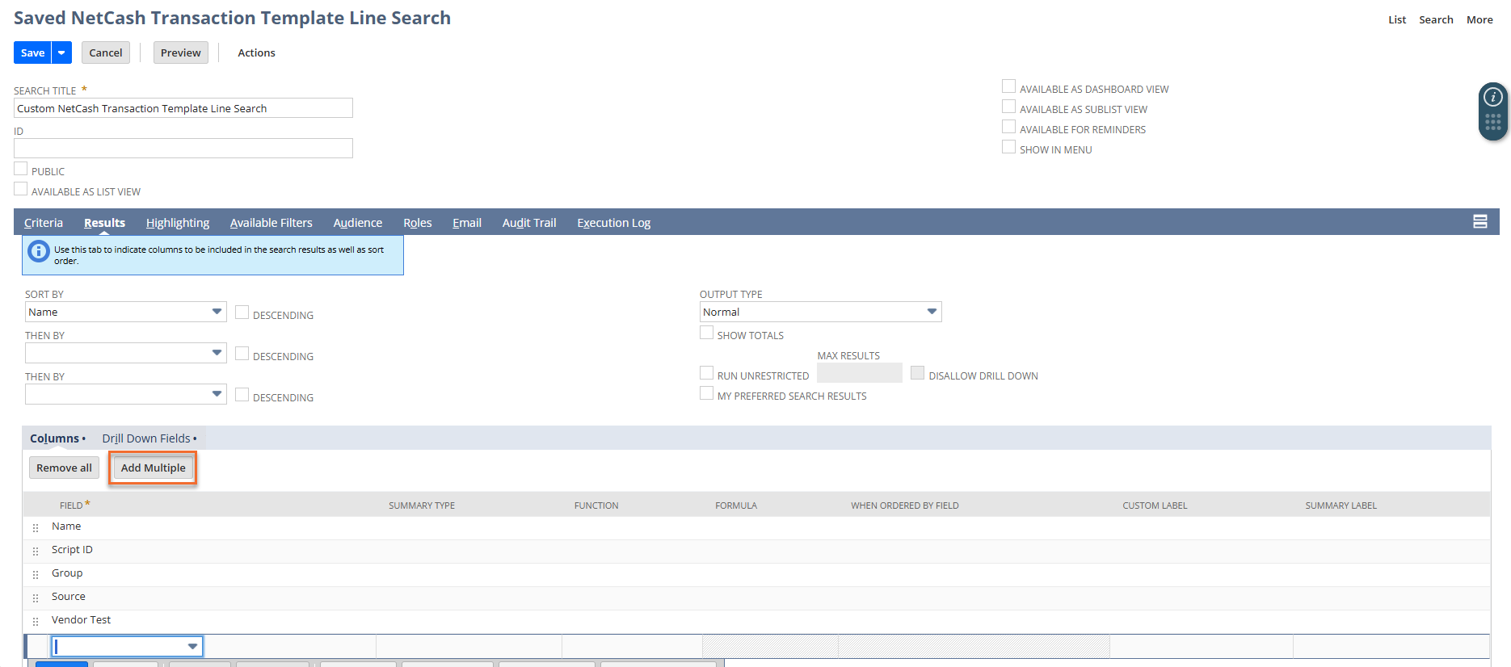Switch to the Criteria tab
The image size is (1511, 667).
[44, 223]
